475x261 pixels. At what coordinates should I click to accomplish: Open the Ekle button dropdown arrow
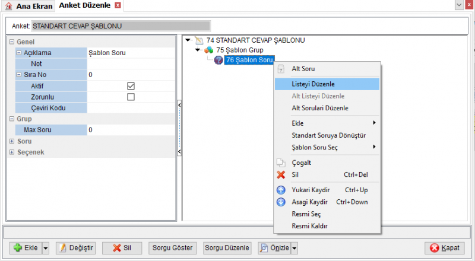click(46, 248)
